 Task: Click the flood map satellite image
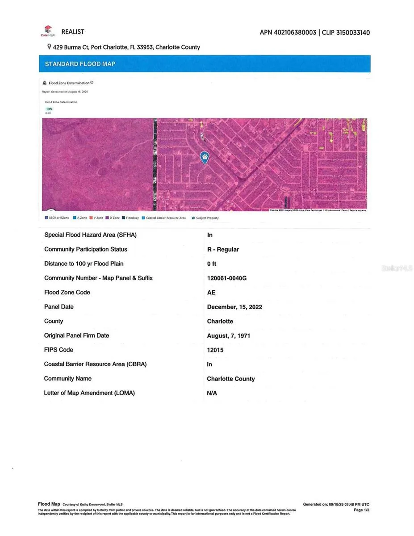coord(205,164)
